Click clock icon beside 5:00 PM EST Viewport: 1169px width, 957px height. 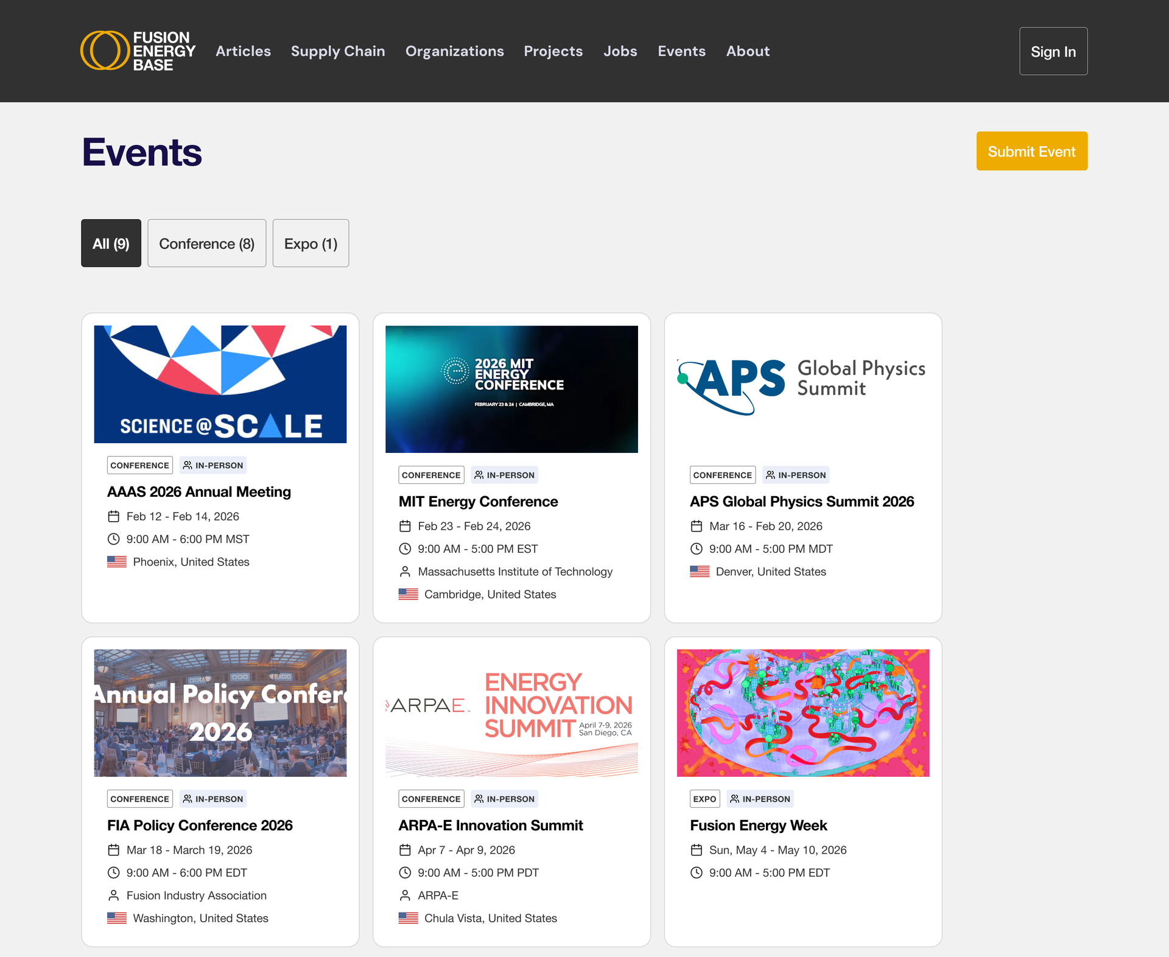[405, 549]
